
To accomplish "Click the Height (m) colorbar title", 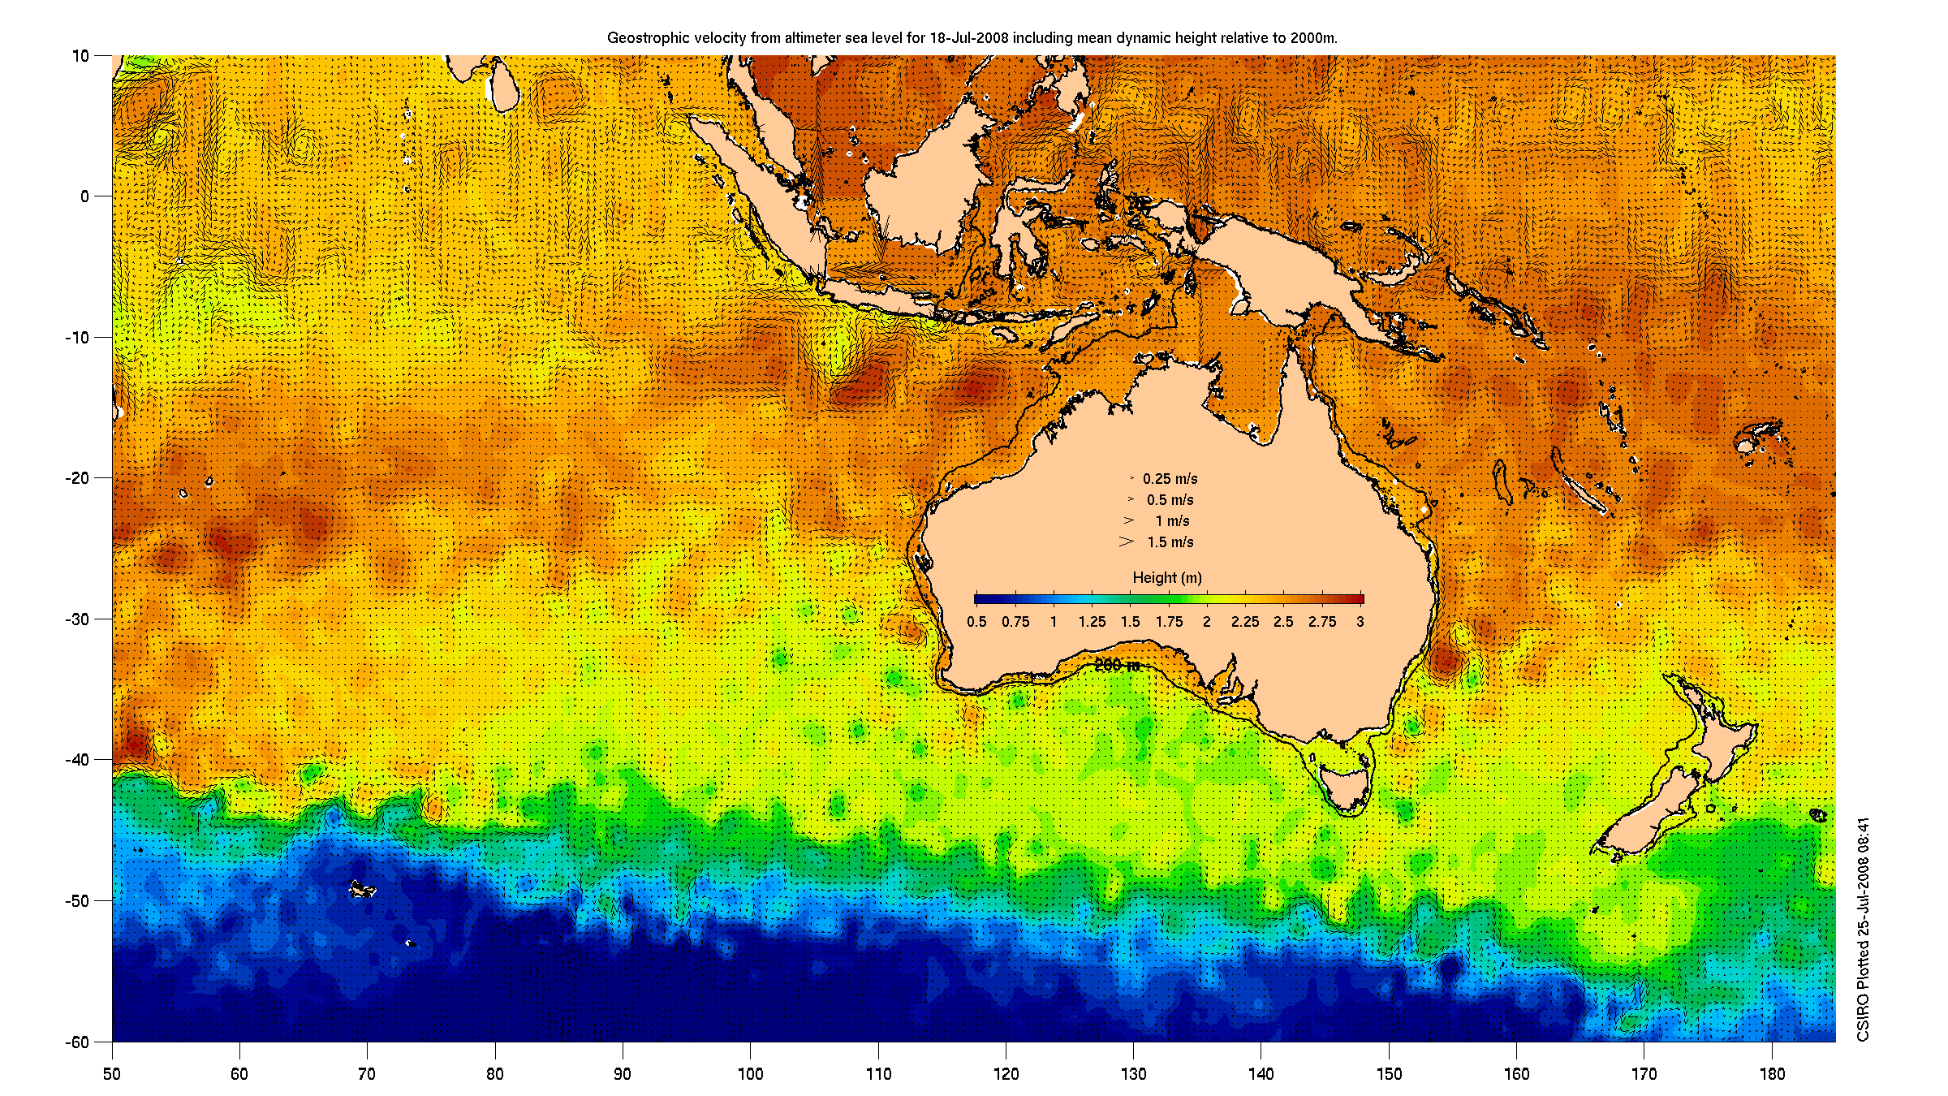I will click(x=1166, y=577).
